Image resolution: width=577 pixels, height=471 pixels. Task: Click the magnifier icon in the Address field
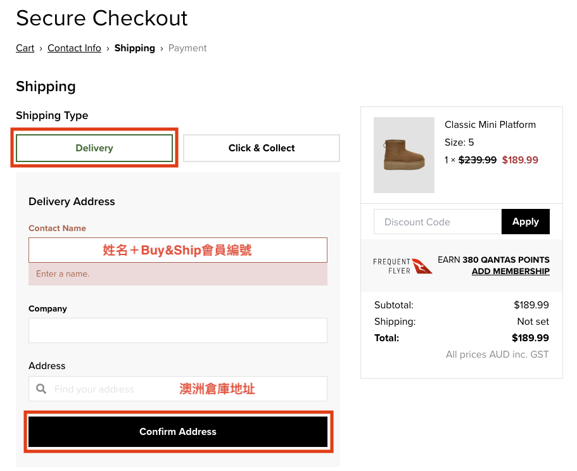[41, 389]
